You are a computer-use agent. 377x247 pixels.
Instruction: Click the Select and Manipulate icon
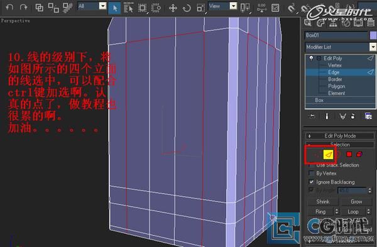click(x=261, y=8)
